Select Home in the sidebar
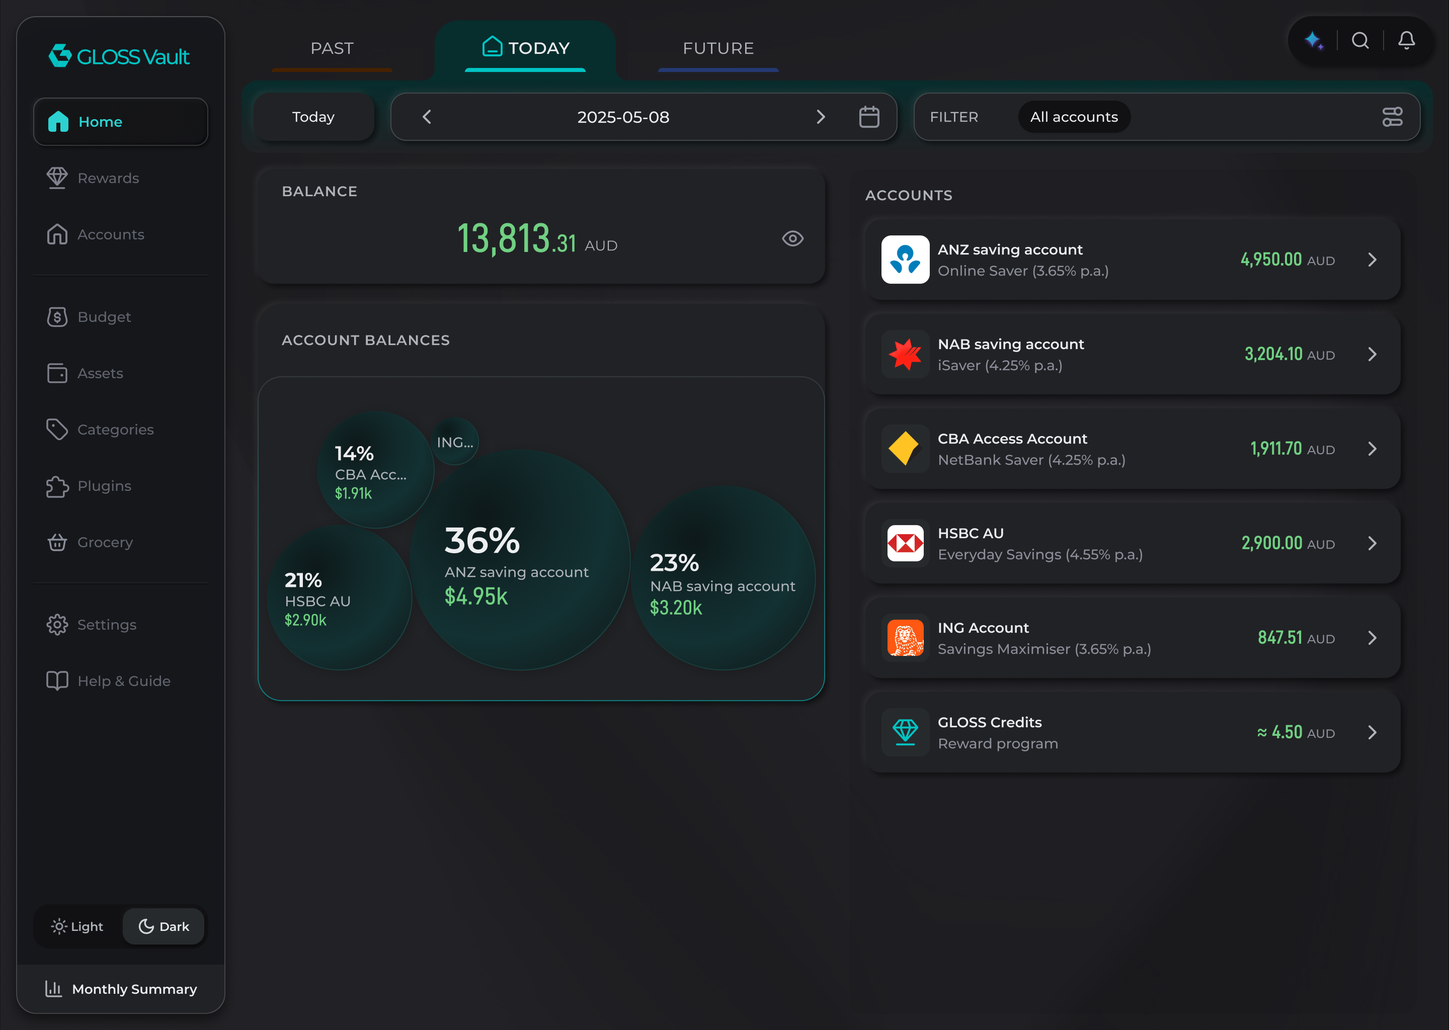The height and width of the screenshot is (1030, 1449). point(121,122)
